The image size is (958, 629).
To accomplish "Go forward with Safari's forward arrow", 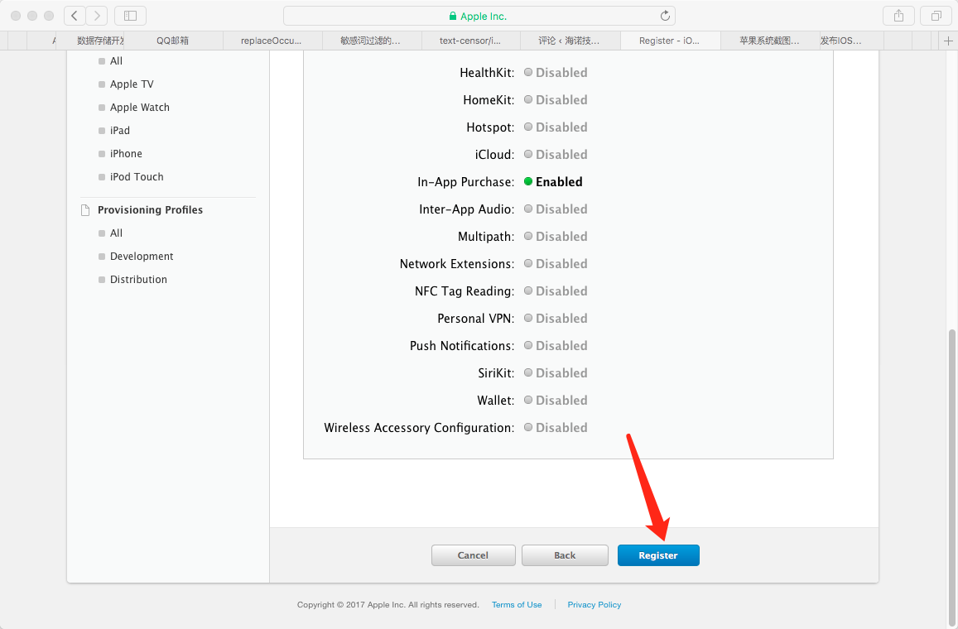I will pos(97,16).
